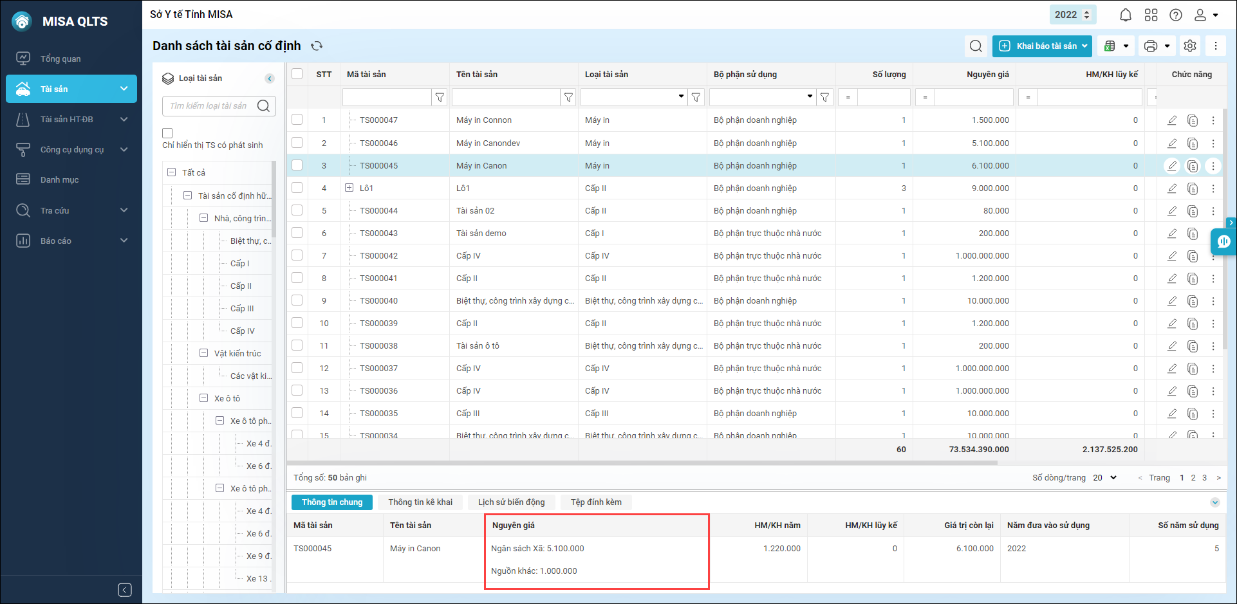Viewport: 1237px width, 604px height.
Task: Expand the Lô1 row group
Action: click(349, 188)
